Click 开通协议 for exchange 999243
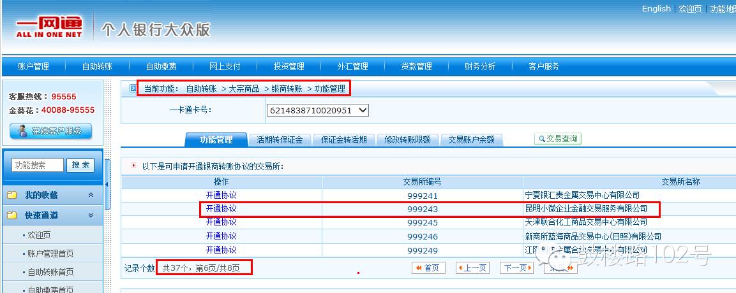The height and width of the screenshot is (293, 736). pos(221,209)
